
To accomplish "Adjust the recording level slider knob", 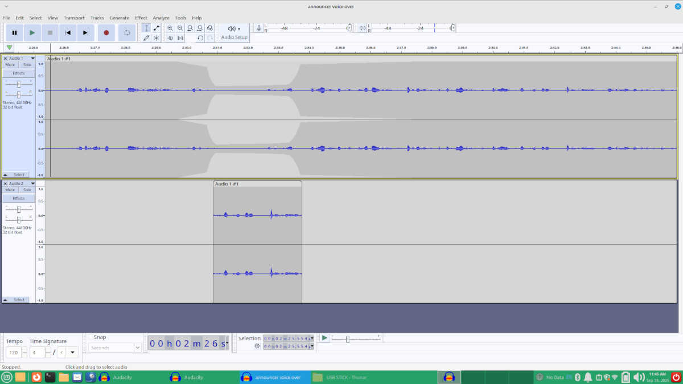I will (349, 28).
